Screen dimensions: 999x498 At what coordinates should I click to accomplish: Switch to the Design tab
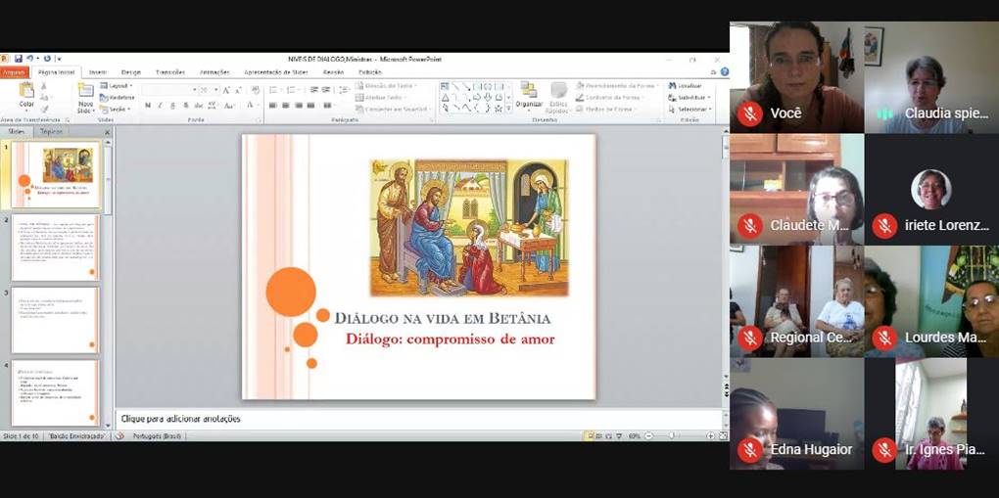pyautogui.click(x=130, y=72)
